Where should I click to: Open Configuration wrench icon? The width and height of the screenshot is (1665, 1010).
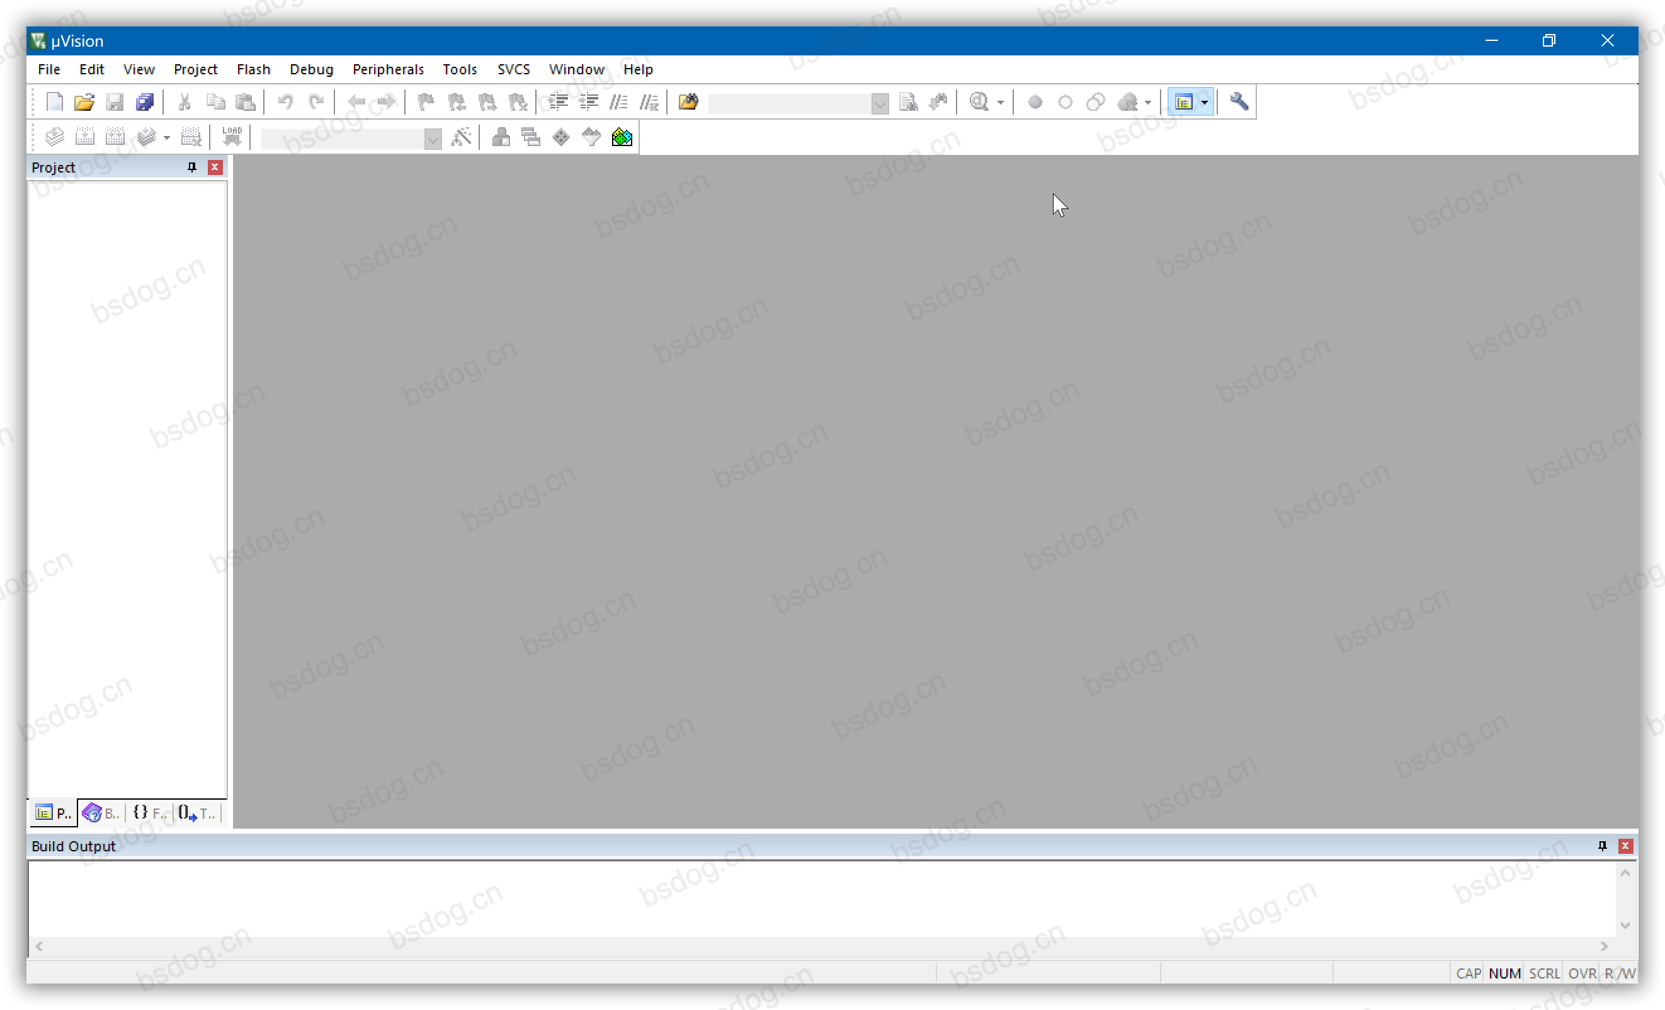coord(1239,102)
